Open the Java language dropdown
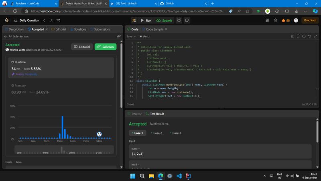The image size is (321, 181). (x=131, y=36)
